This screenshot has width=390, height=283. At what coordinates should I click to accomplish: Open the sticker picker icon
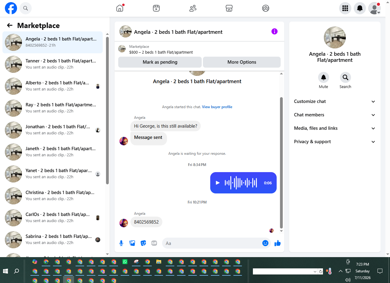tap(143, 243)
